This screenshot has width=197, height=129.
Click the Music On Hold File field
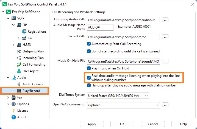pos(123,61)
